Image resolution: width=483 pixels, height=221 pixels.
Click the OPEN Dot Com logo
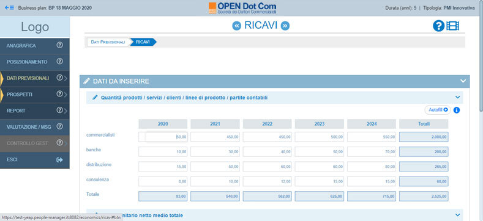click(x=242, y=8)
